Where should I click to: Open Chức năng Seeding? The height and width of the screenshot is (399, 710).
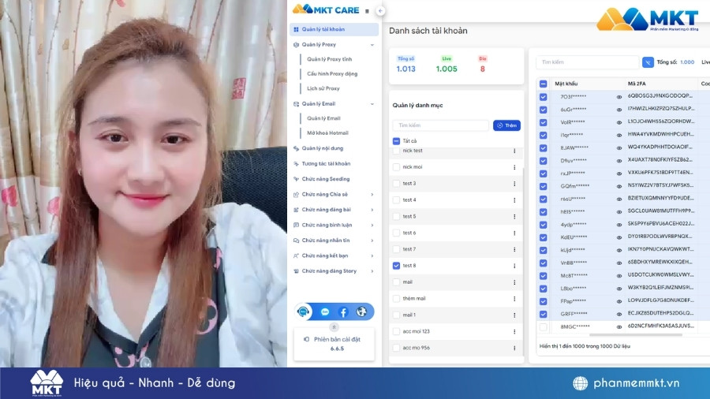click(326, 179)
